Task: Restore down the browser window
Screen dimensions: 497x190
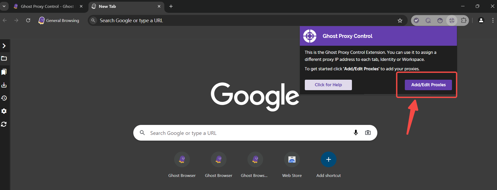Action: (477, 6)
